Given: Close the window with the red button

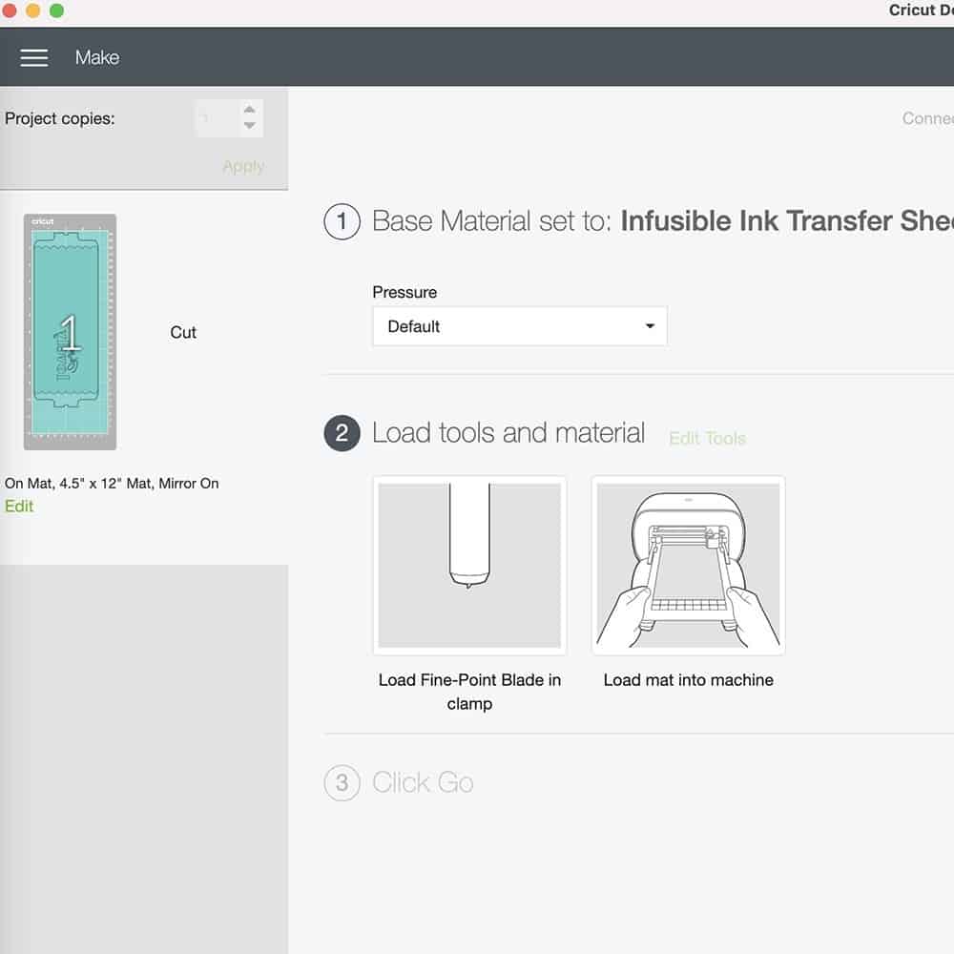Looking at the screenshot, I should coord(10,10).
